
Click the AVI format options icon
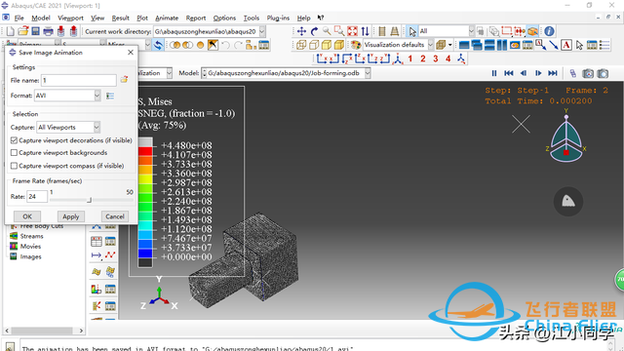[x=110, y=96]
